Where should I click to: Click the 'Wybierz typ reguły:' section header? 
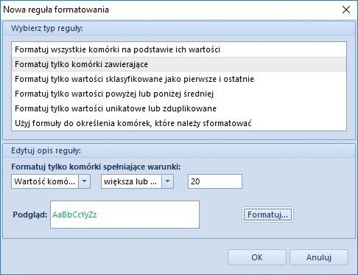pyautogui.click(x=47, y=28)
